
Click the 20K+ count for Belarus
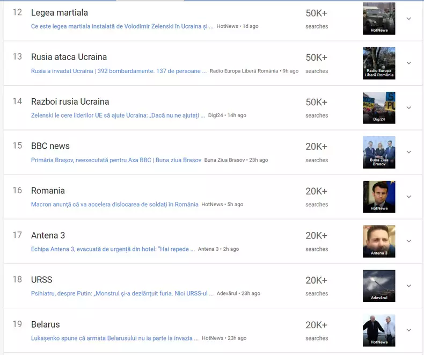tap(316, 325)
